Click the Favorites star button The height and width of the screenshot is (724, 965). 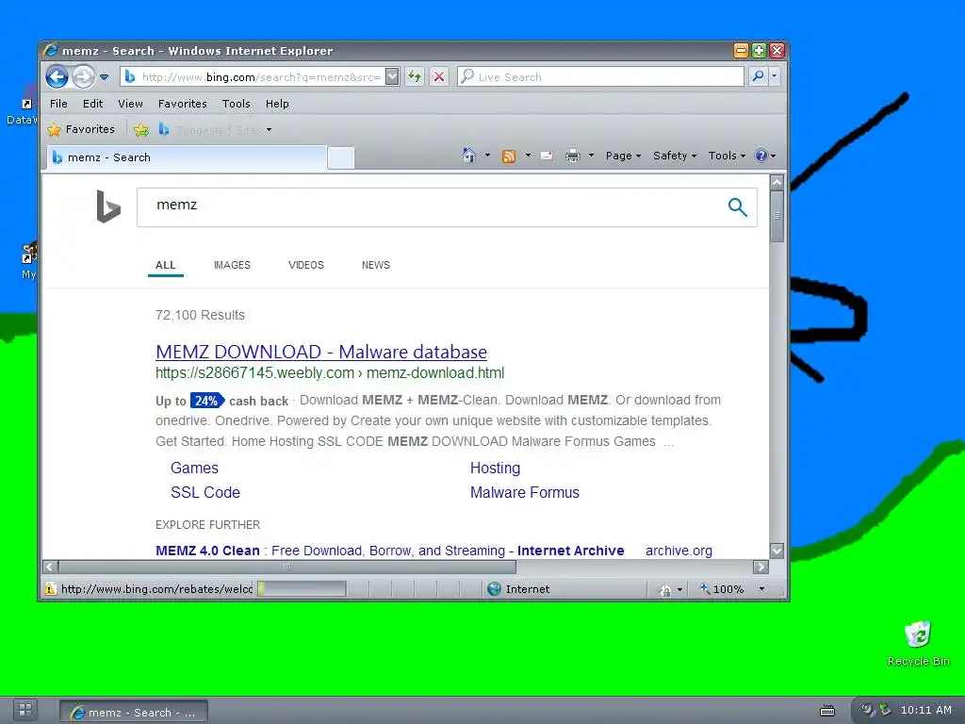[81, 129]
